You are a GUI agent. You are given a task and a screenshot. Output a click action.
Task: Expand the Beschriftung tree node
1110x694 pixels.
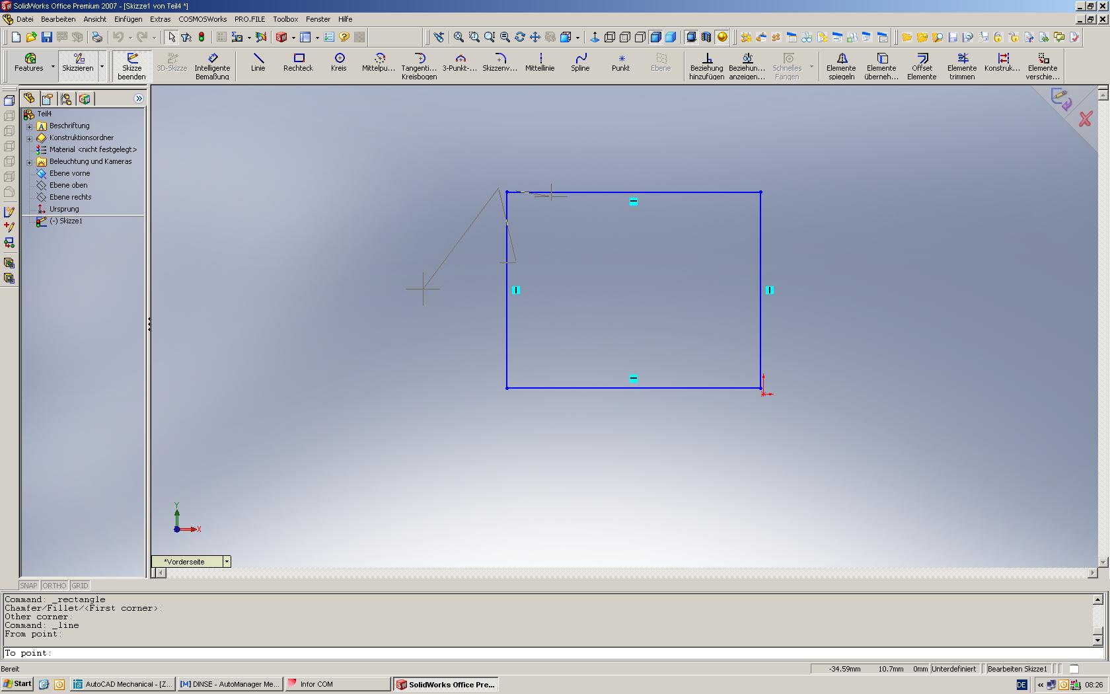(x=29, y=126)
